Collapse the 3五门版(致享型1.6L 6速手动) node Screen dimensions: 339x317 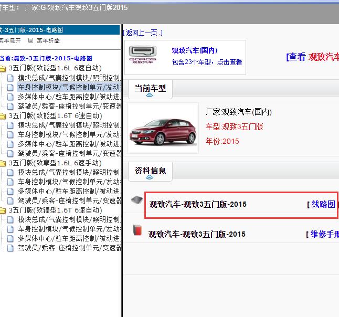[55, 163]
